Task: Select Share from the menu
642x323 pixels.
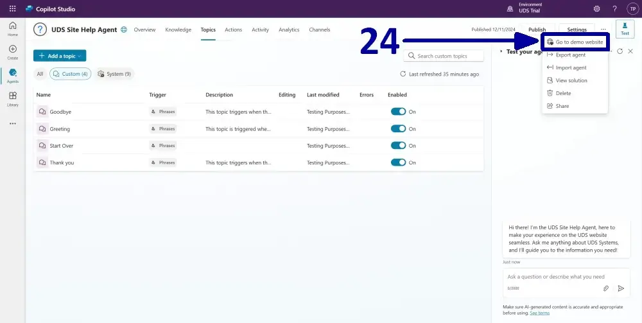Action: point(575,105)
